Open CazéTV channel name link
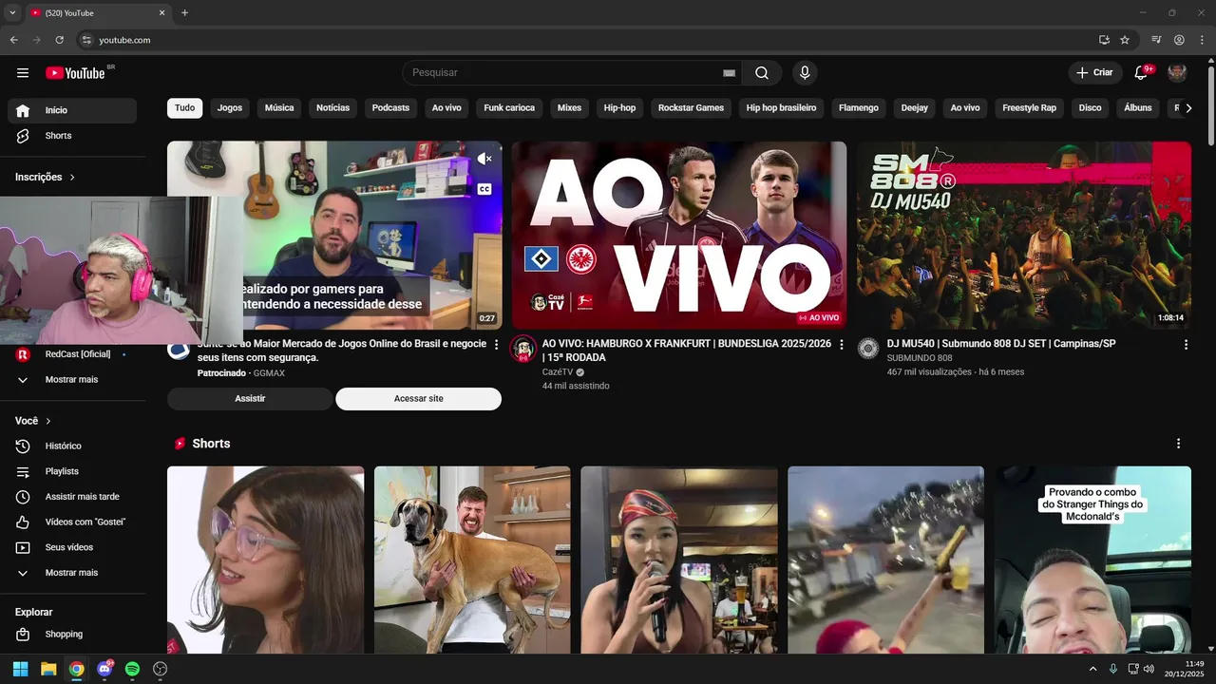Image resolution: width=1216 pixels, height=684 pixels. [x=558, y=372]
